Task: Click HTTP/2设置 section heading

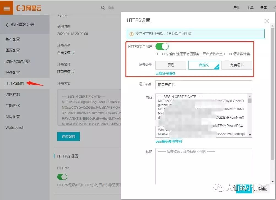Action: pyautogui.click(x=68, y=156)
